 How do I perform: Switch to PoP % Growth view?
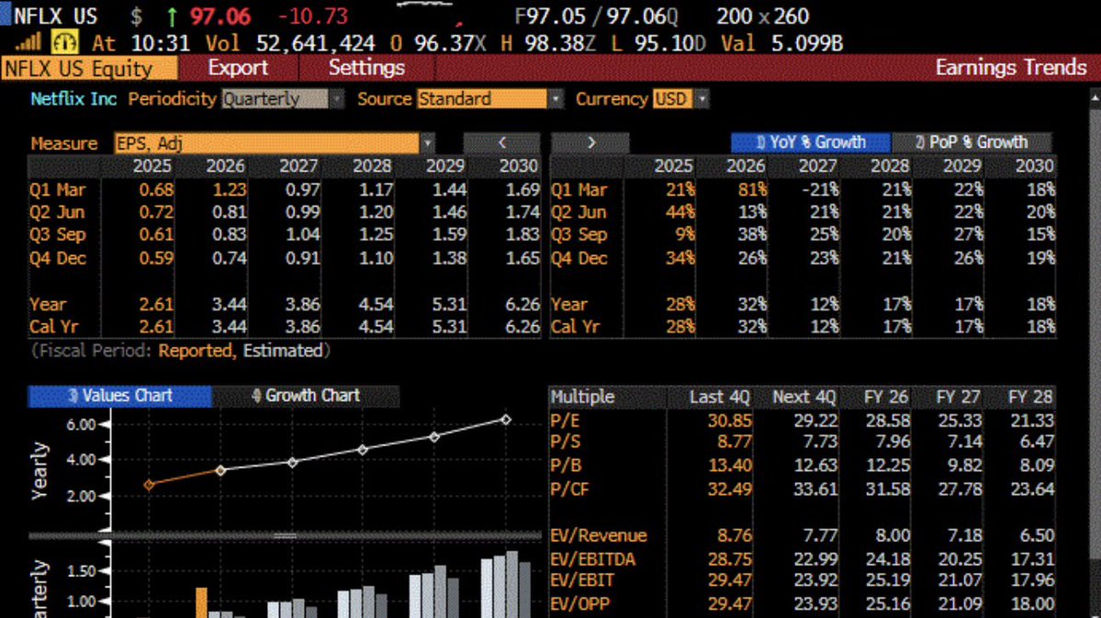tap(972, 142)
